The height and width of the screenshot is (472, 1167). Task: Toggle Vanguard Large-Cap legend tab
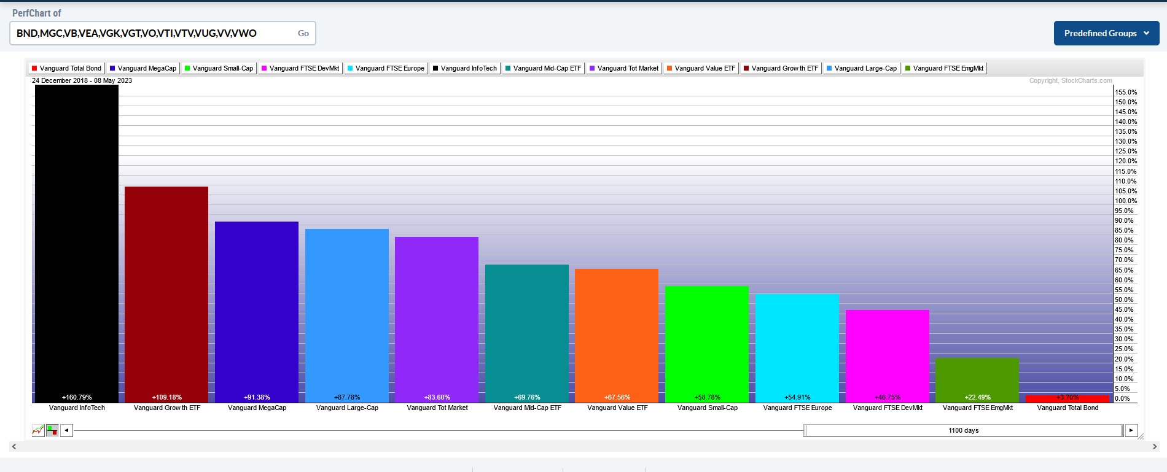click(x=862, y=68)
